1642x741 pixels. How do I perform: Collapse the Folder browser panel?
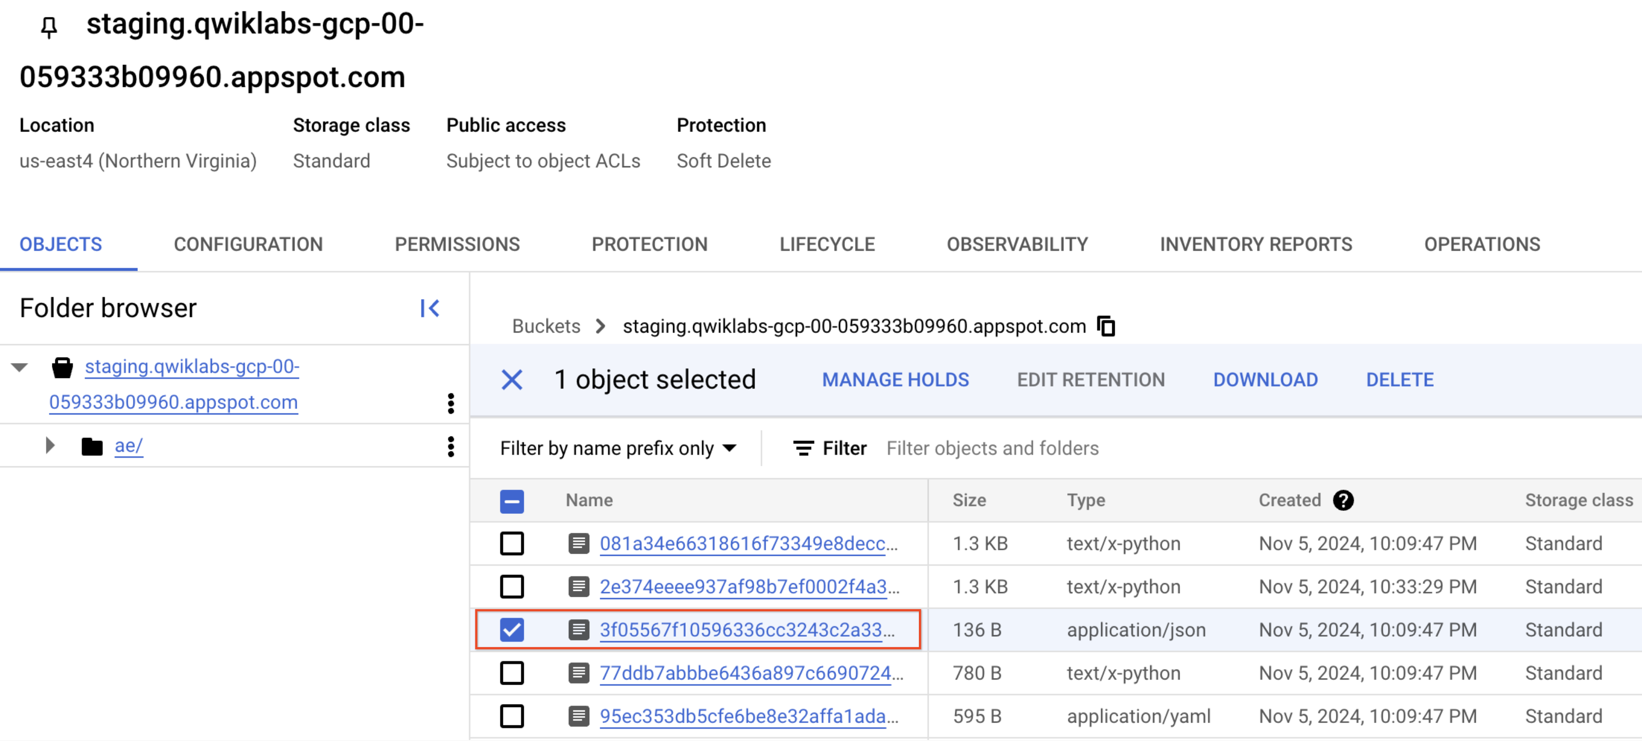pos(429,309)
